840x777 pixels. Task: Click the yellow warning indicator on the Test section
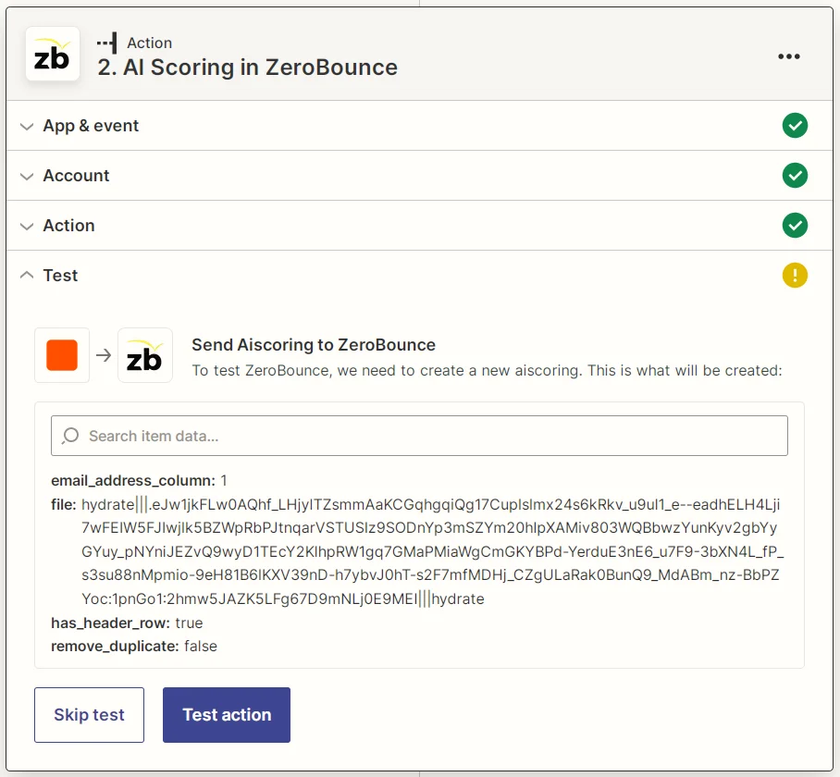click(x=795, y=275)
